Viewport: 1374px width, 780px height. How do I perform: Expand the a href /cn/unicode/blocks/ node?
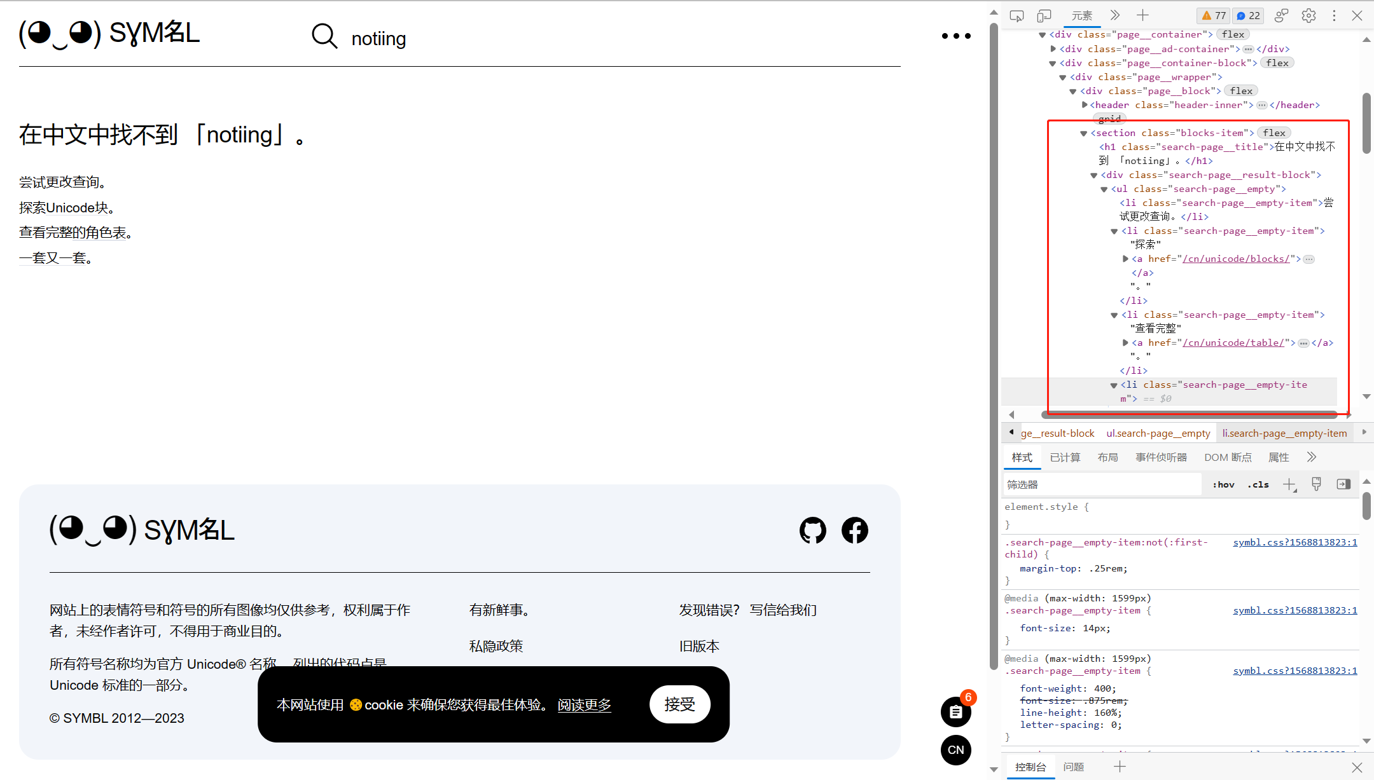pyautogui.click(x=1125, y=259)
